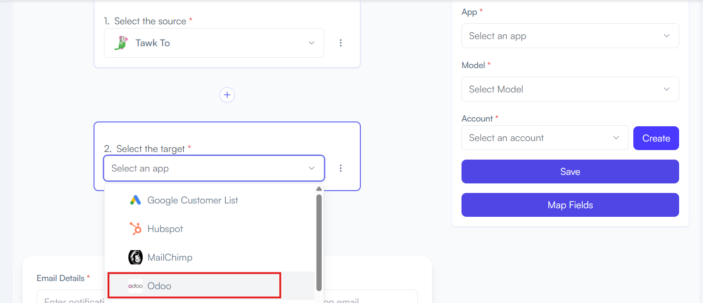Open the target step kebab menu
The width and height of the screenshot is (703, 303).
(341, 168)
